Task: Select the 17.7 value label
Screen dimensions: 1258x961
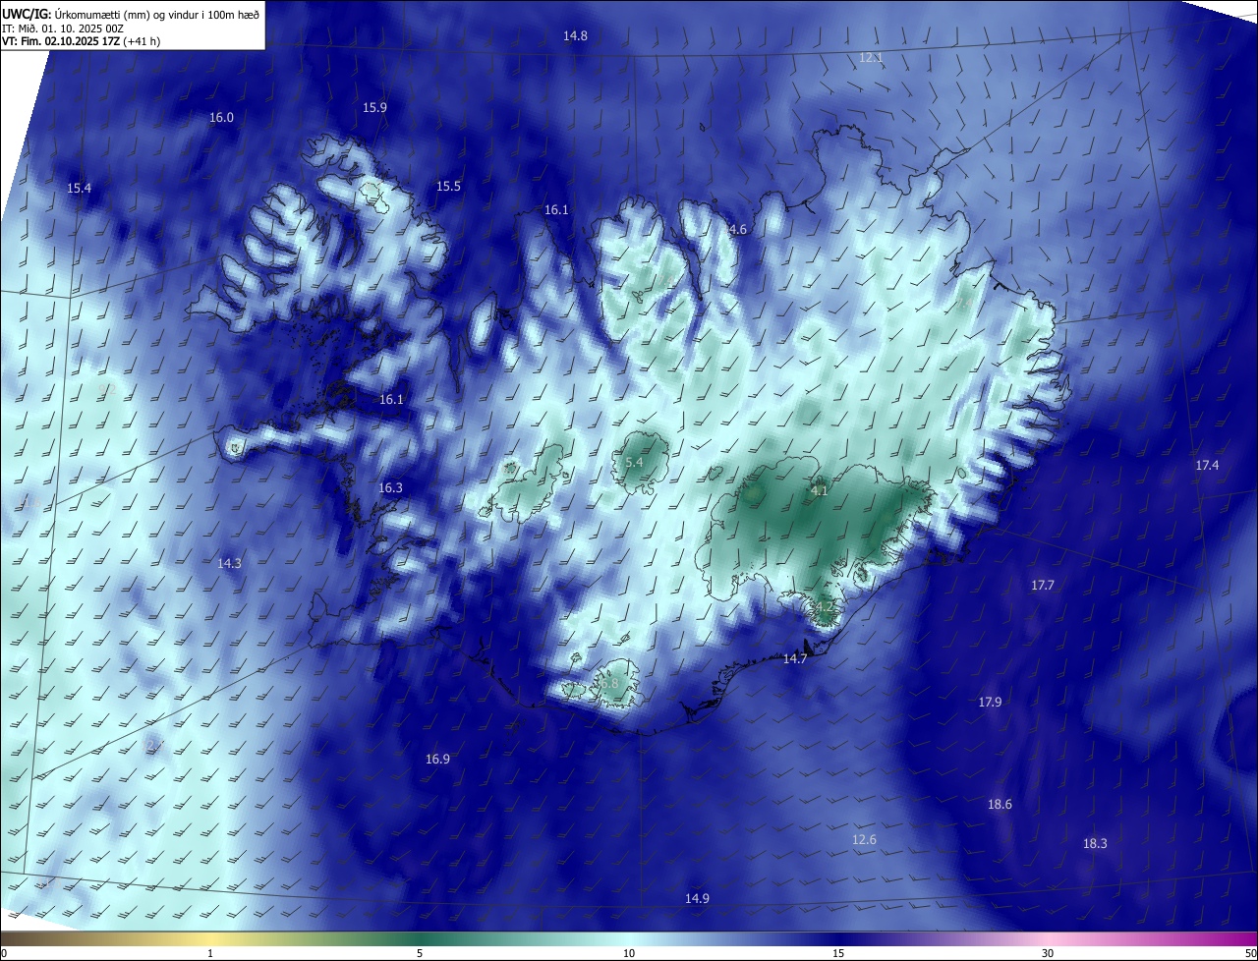Action: [1042, 586]
